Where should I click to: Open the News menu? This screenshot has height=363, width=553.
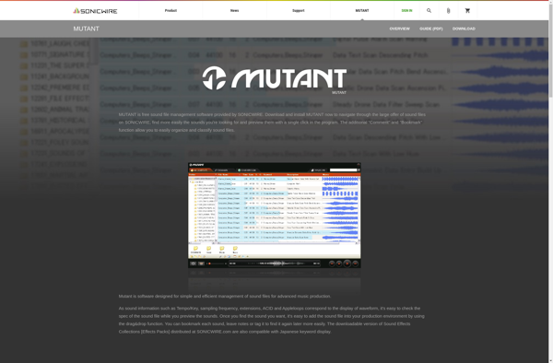point(234,10)
